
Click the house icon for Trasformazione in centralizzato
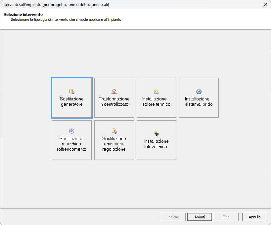point(114,92)
